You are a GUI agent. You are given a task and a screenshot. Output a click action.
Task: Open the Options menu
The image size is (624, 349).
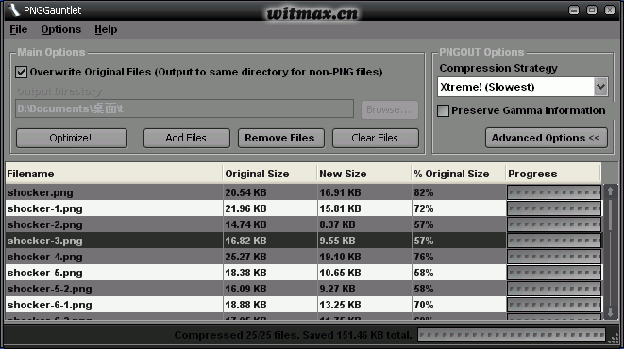(x=60, y=30)
